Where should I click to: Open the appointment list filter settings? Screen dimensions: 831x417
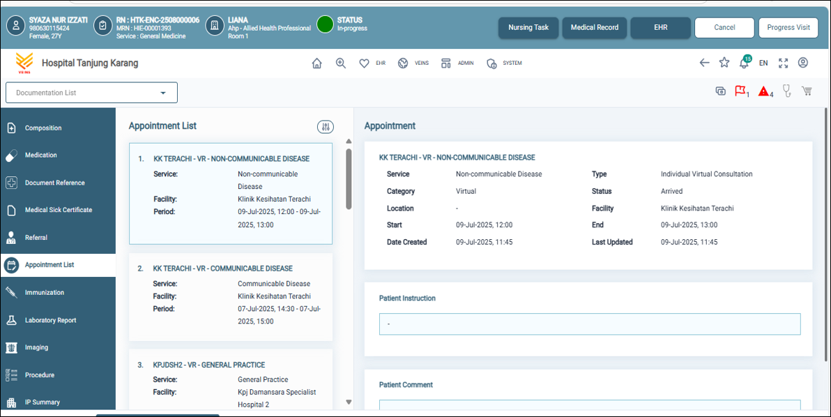326,127
